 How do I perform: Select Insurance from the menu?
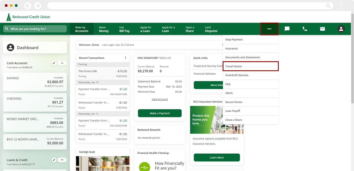click(x=251, y=49)
